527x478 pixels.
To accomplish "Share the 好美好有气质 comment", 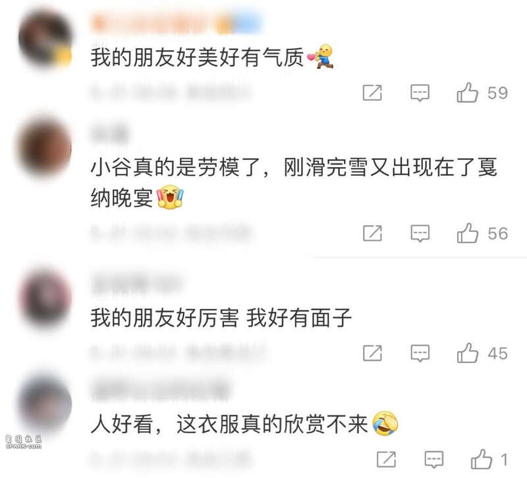I will click(372, 93).
